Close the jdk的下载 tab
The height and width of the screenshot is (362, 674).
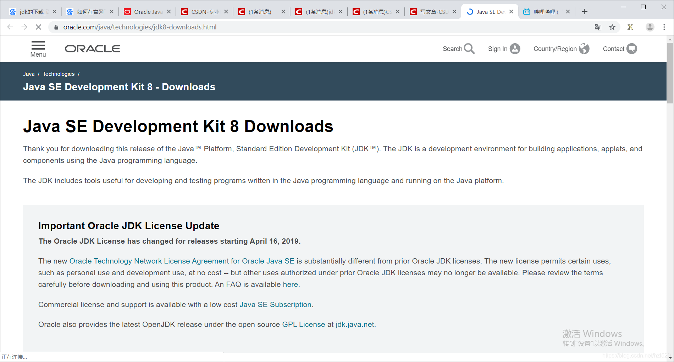pyautogui.click(x=54, y=12)
